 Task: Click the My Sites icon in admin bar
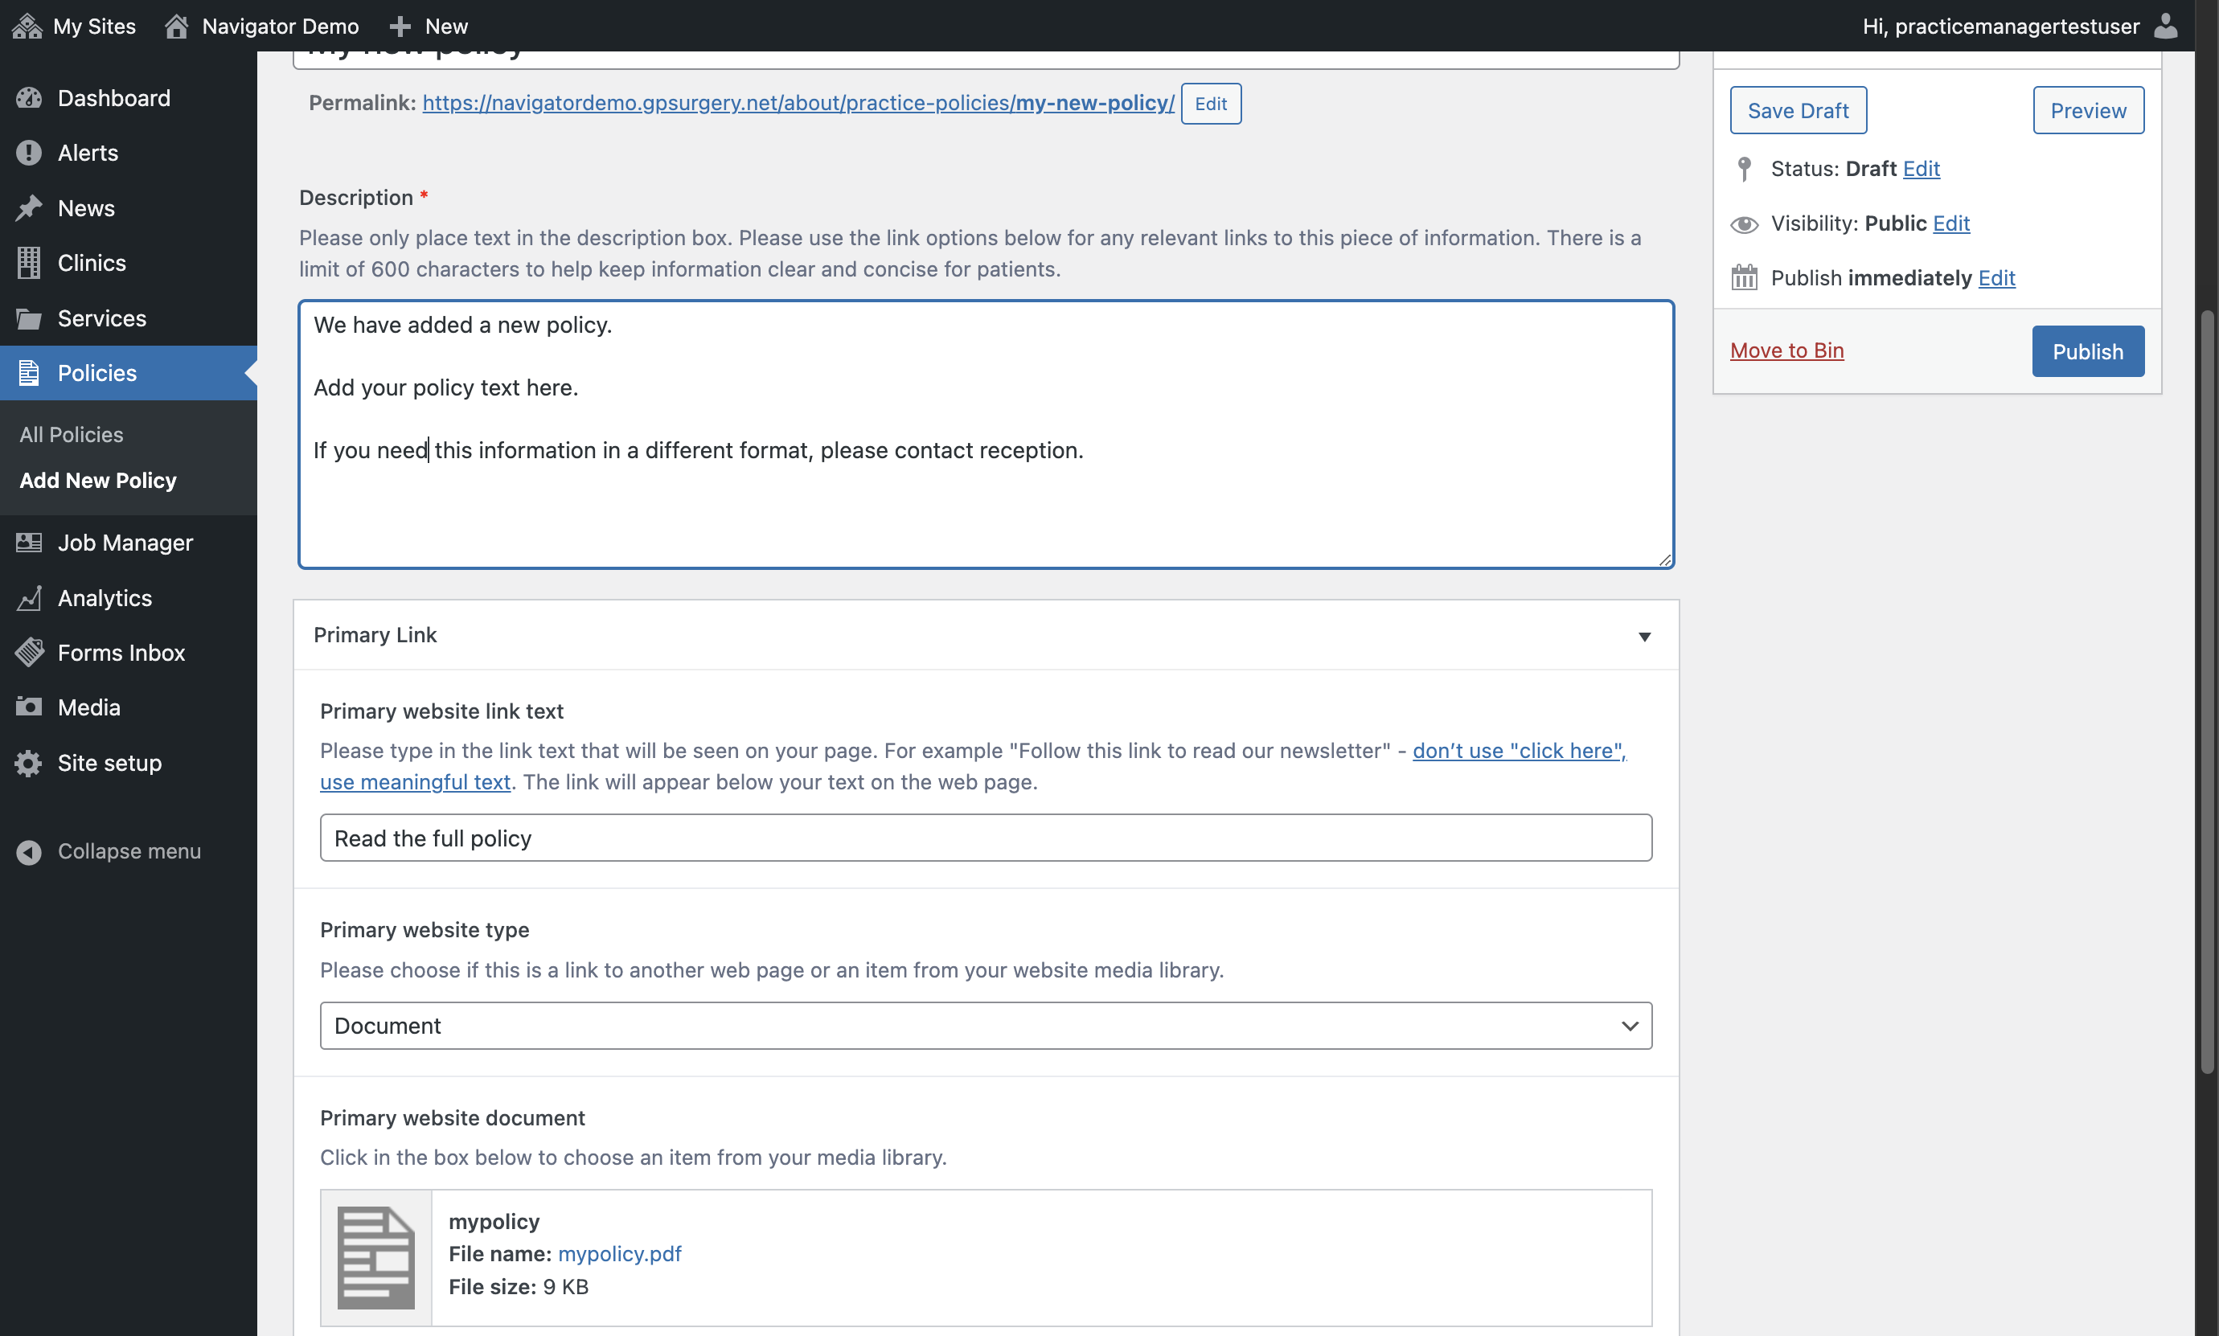pyautogui.click(x=27, y=26)
